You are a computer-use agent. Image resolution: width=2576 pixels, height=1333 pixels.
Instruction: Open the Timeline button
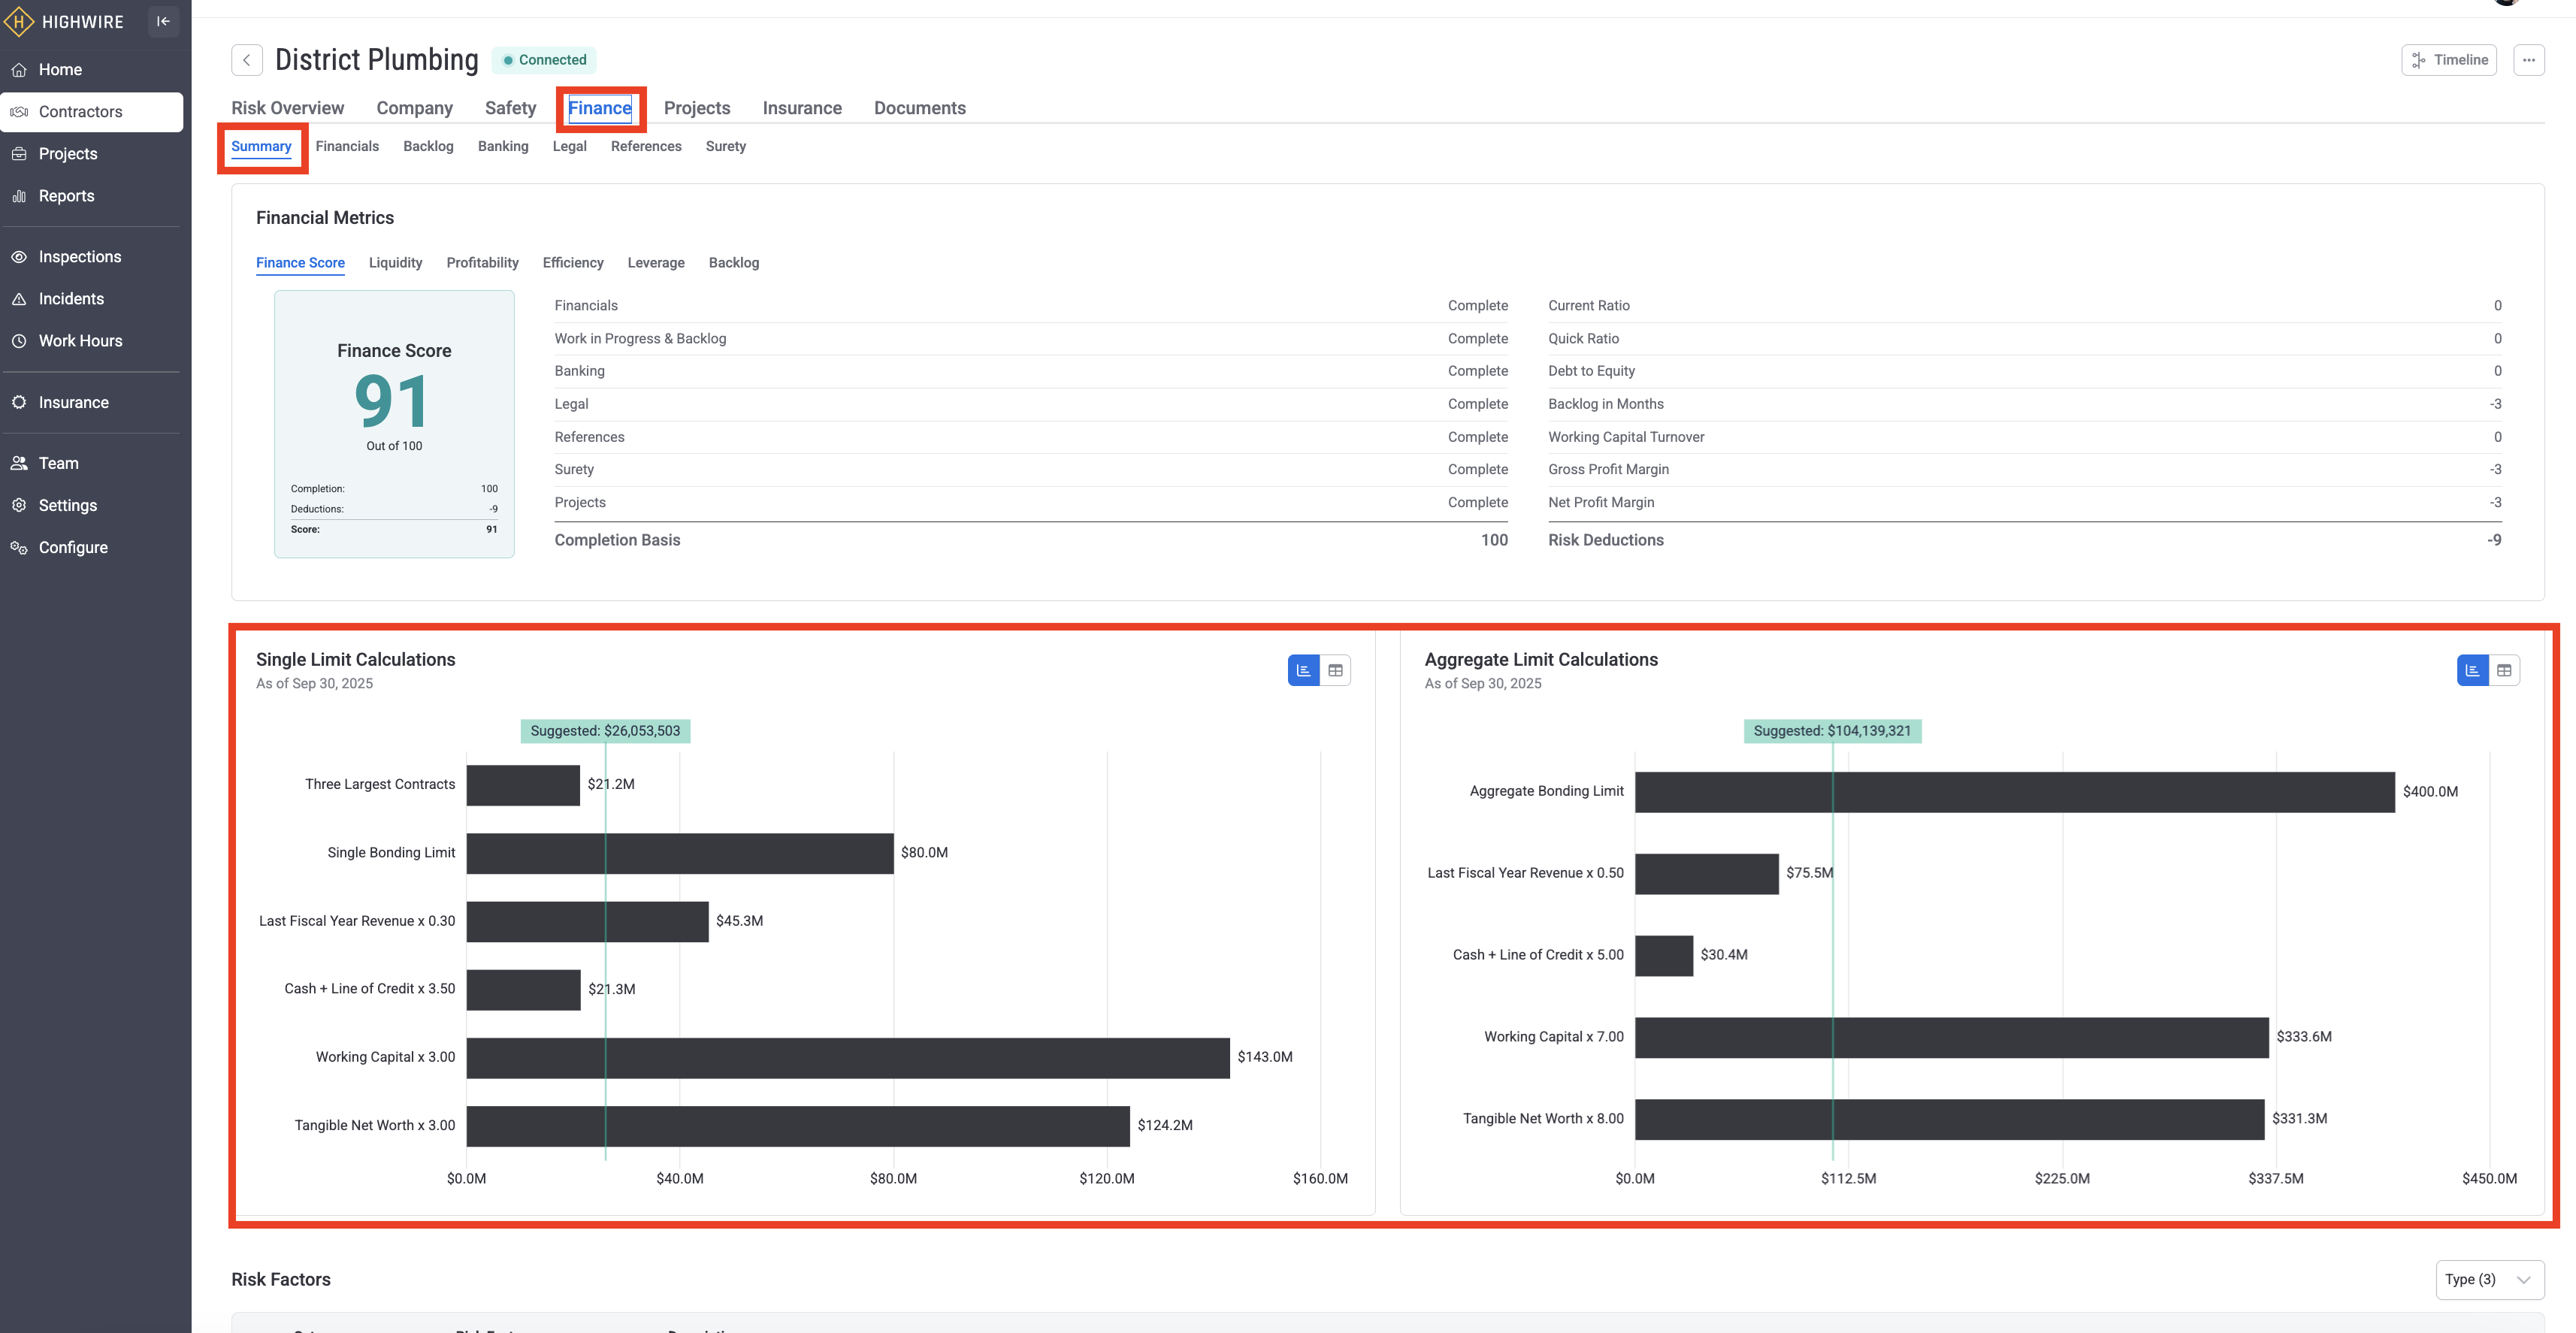[2448, 60]
